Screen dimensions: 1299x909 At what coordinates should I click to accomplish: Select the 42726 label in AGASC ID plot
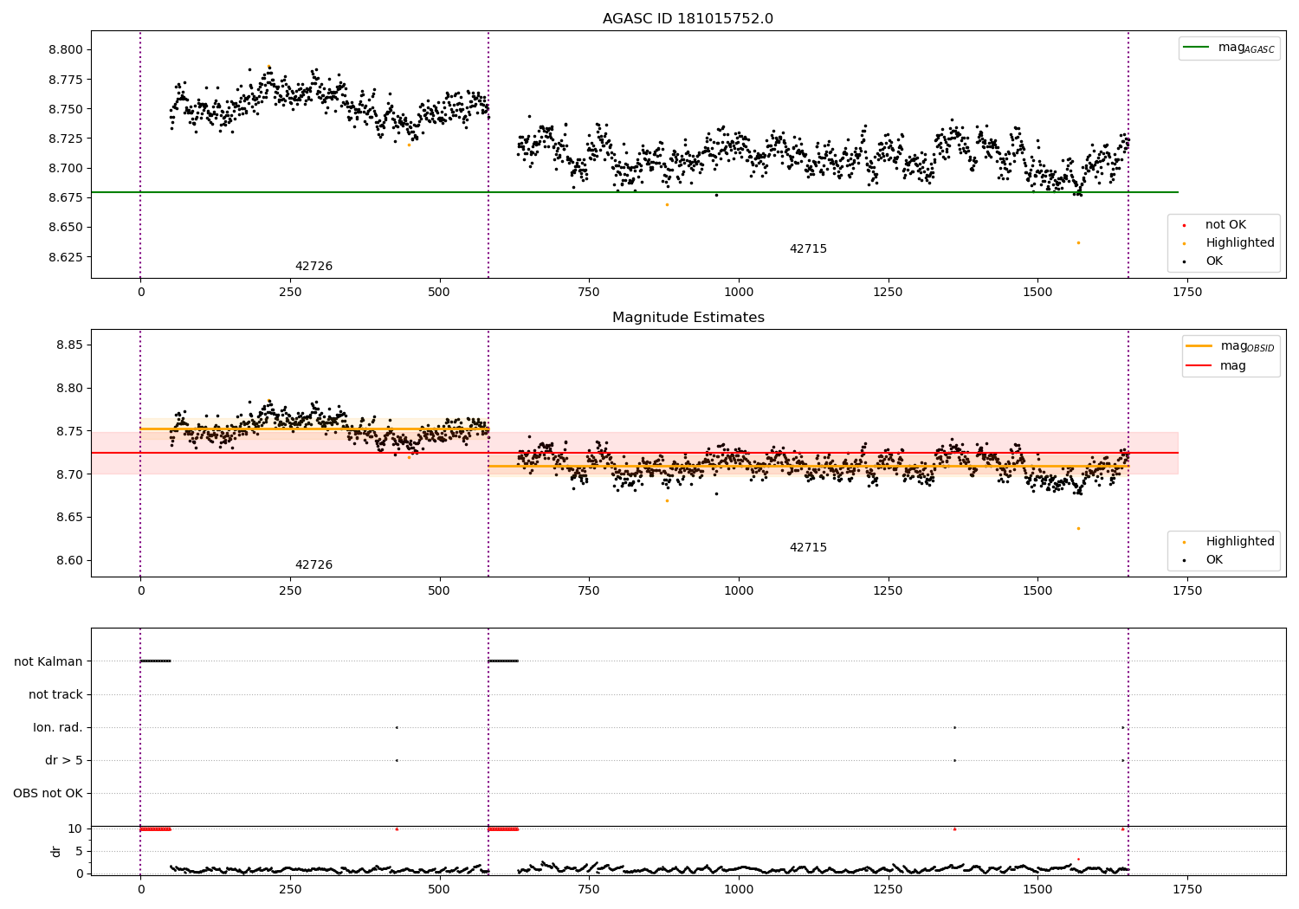click(x=313, y=267)
